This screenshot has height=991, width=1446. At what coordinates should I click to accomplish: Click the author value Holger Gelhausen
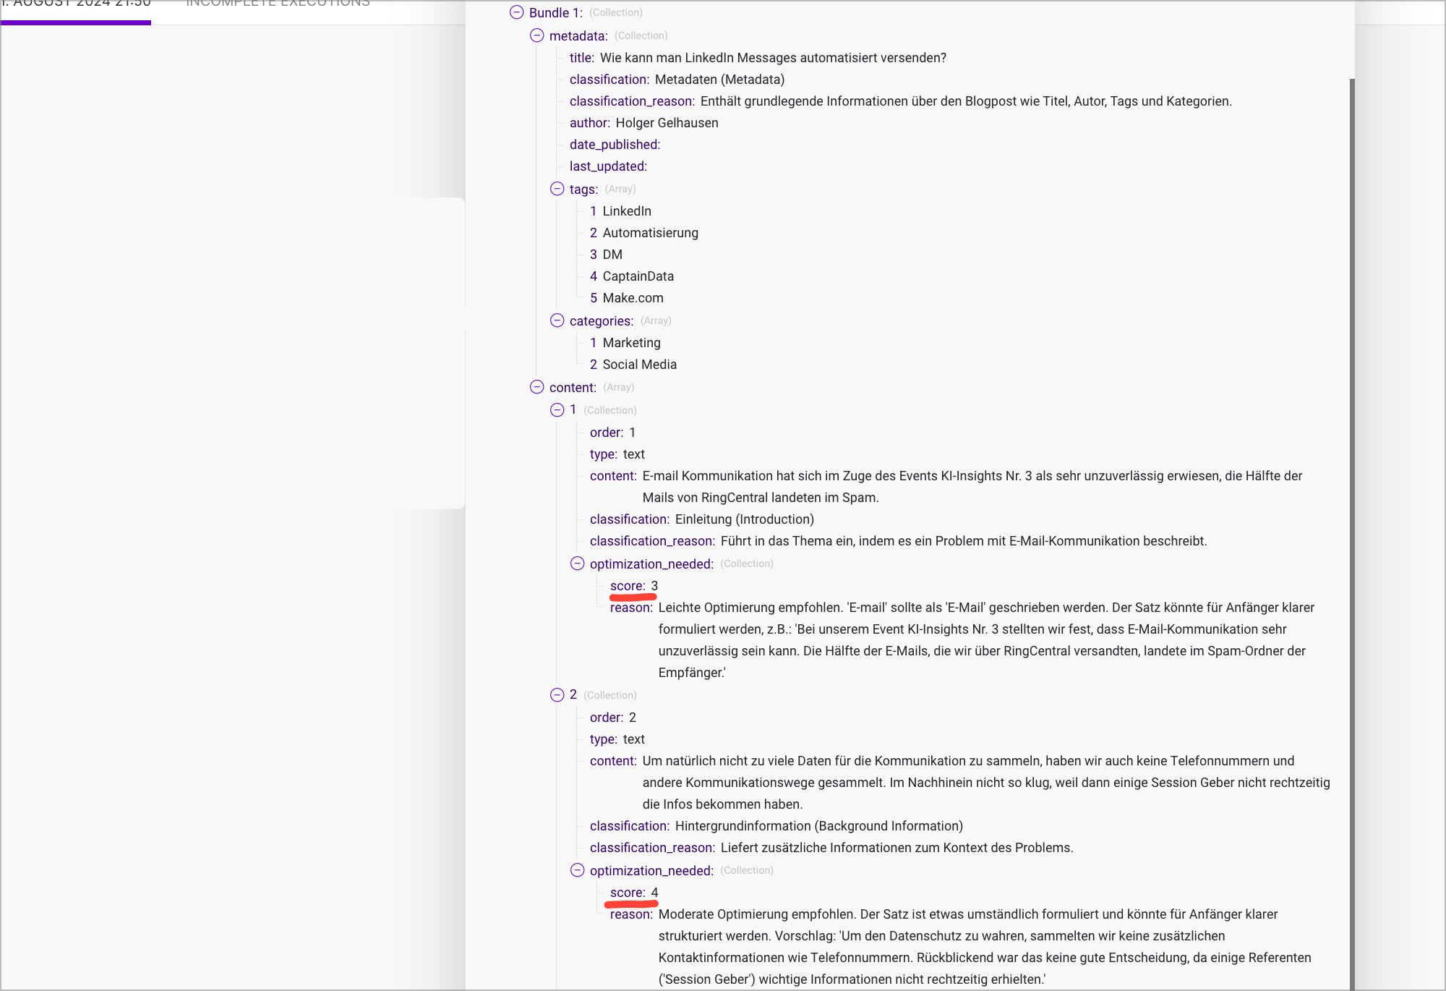click(x=667, y=123)
